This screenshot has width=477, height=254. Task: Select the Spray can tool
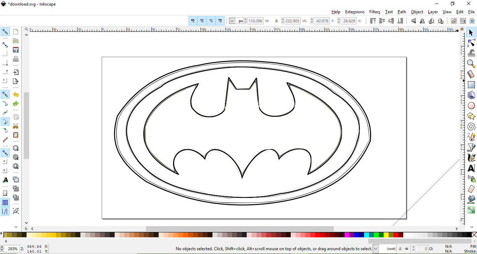(x=471, y=179)
